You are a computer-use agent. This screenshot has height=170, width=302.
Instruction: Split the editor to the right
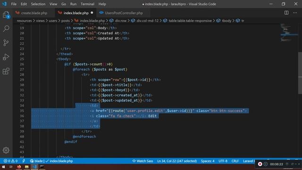click(286, 13)
